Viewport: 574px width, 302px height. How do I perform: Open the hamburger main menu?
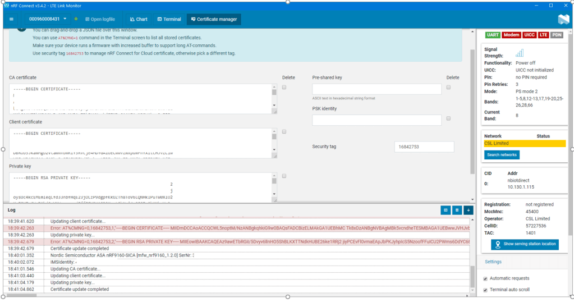pos(11,19)
